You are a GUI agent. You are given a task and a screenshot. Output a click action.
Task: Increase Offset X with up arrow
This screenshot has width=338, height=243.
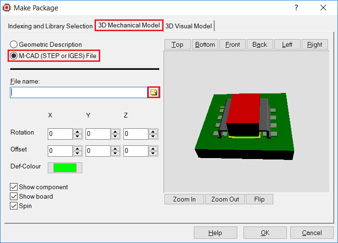[78, 148]
